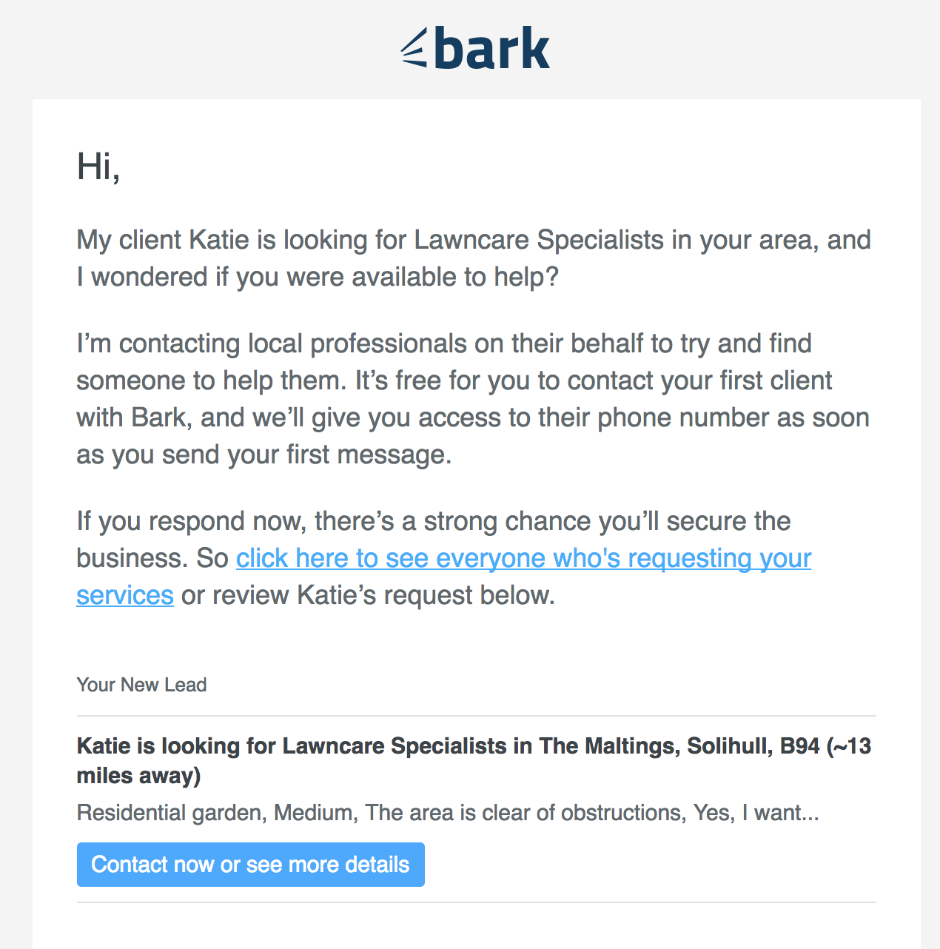Follow the underlined 'services' link text
Image resolution: width=940 pixels, height=949 pixels.
(125, 595)
